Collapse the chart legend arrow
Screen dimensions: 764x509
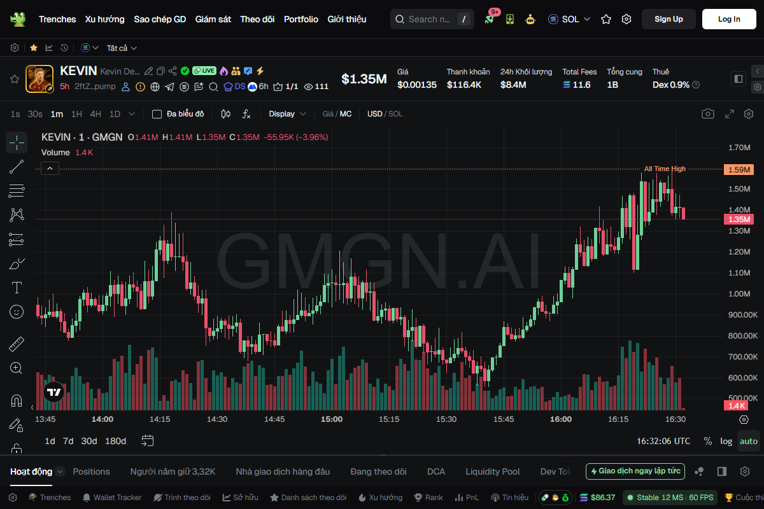50,168
